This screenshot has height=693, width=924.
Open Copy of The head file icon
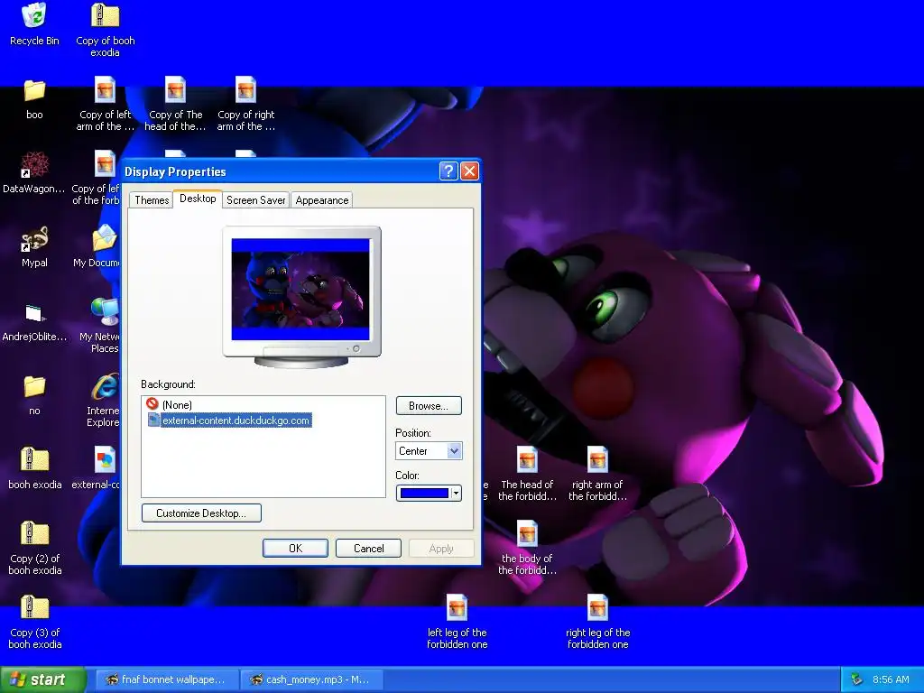coord(176,90)
